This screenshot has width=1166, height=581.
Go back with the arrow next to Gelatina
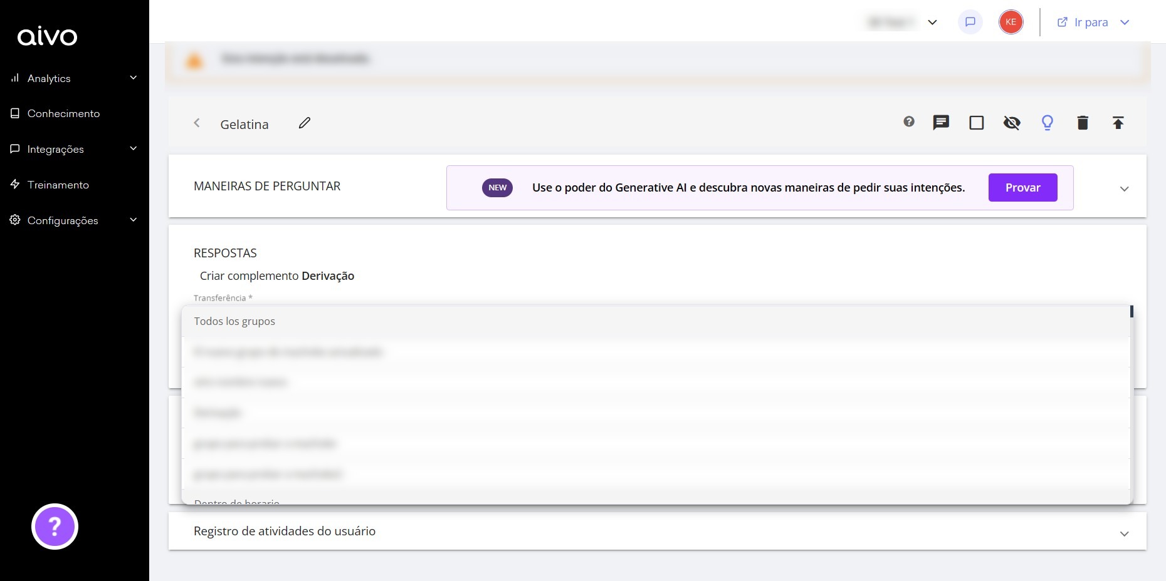pyautogui.click(x=197, y=123)
